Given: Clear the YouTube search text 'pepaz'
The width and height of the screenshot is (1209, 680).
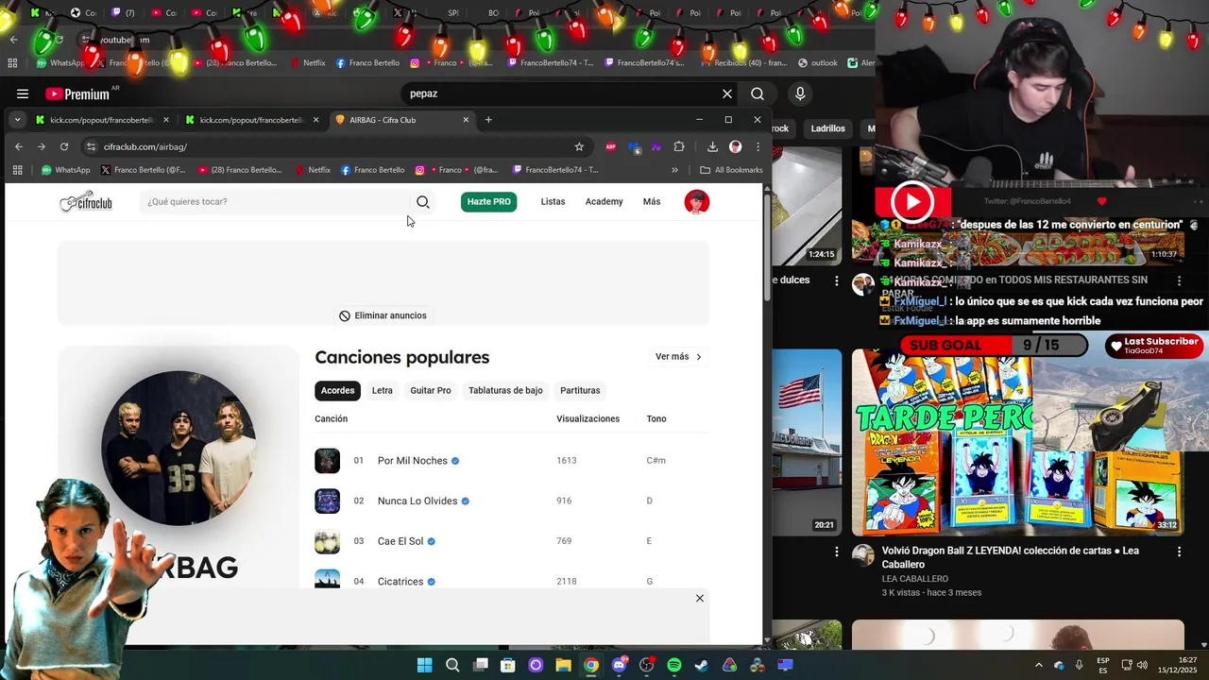Looking at the screenshot, I should [x=727, y=93].
